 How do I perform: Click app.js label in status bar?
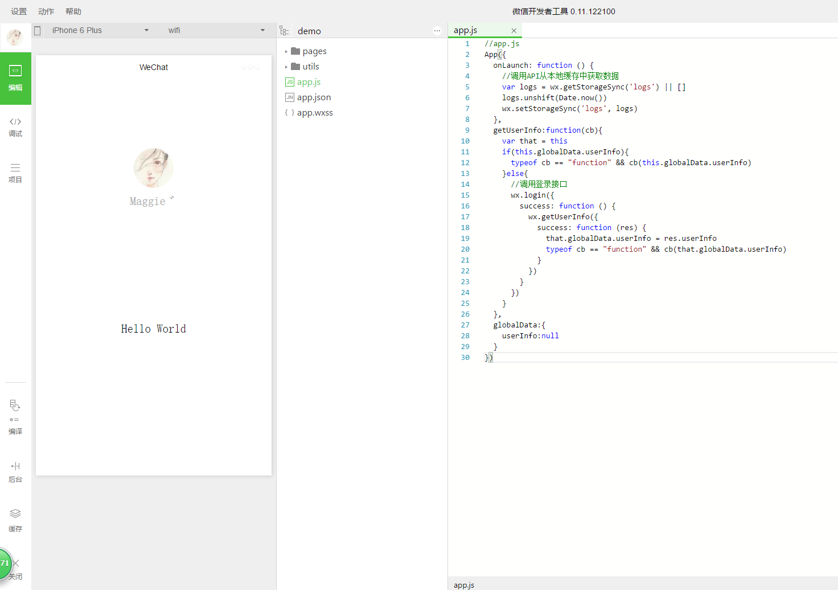(464, 585)
